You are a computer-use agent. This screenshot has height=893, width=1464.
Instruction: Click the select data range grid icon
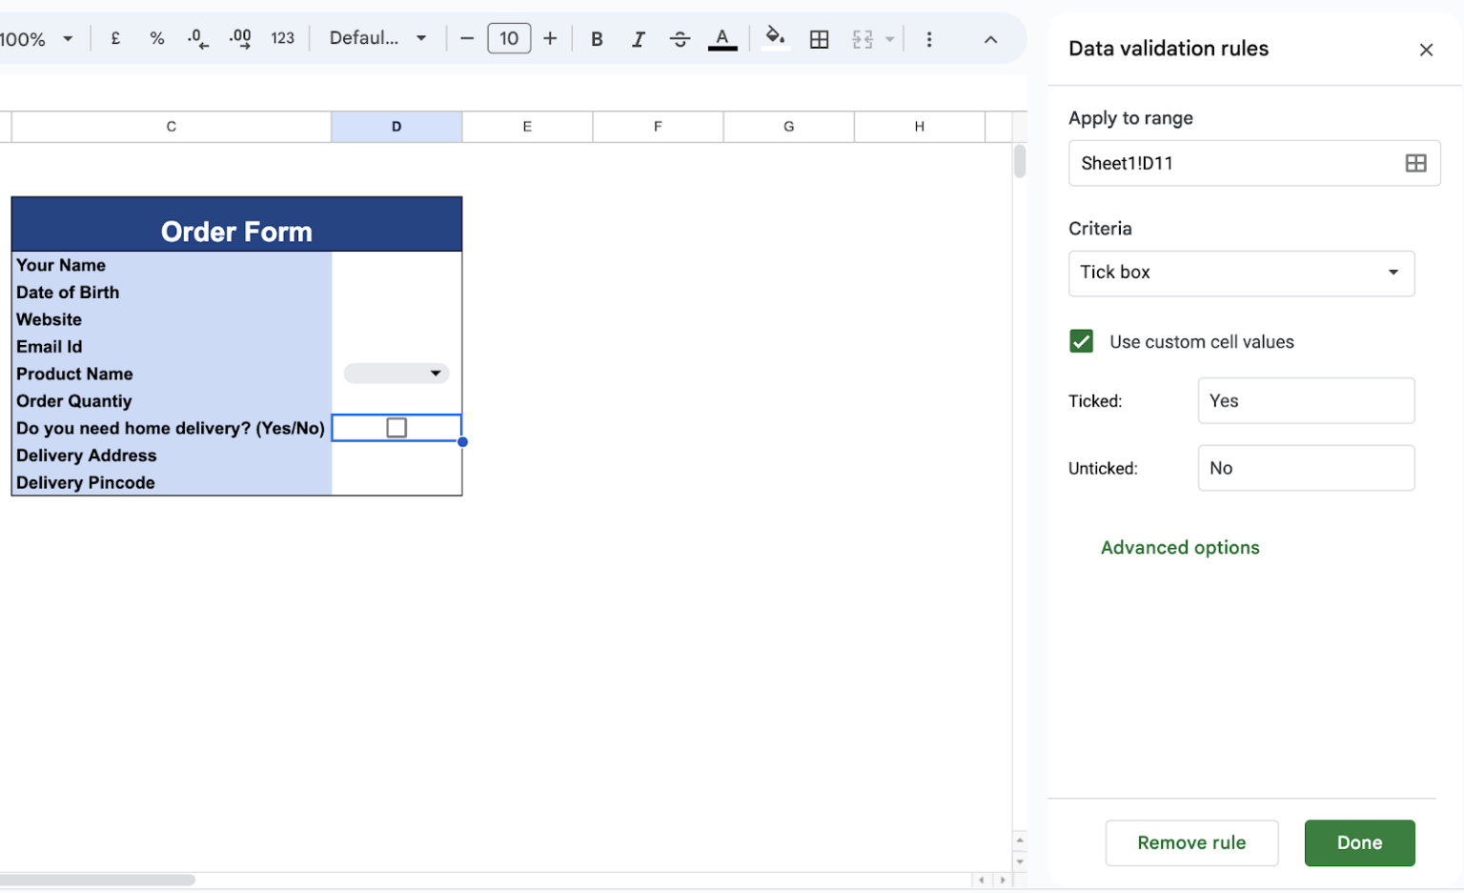click(x=1414, y=163)
